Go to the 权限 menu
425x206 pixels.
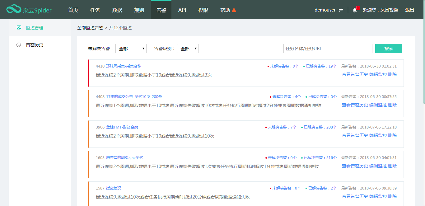click(x=203, y=10)
